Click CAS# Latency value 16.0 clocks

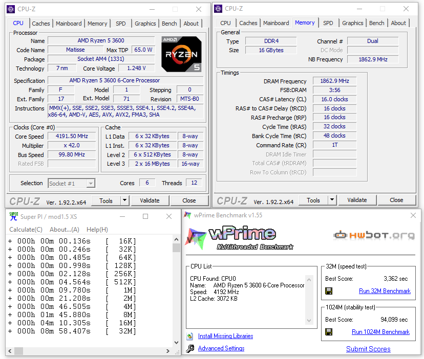click(x=334, y=99)
